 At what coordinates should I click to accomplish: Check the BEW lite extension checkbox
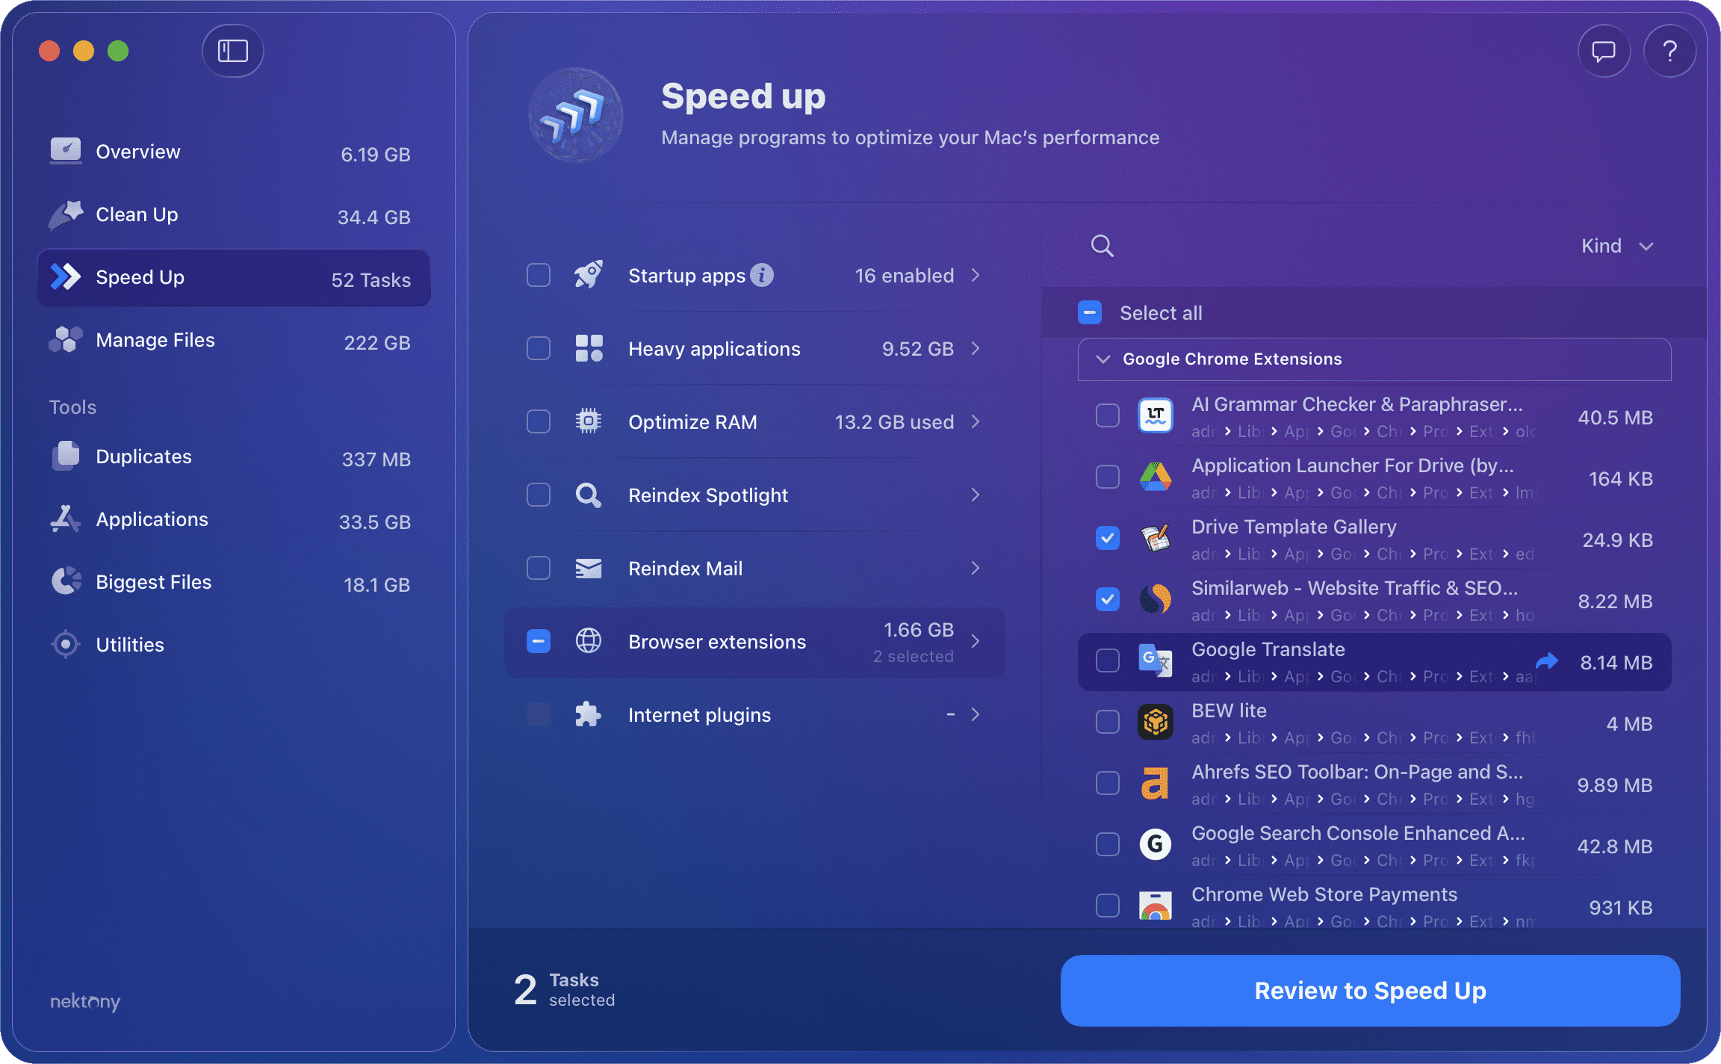coord(1107,722)
